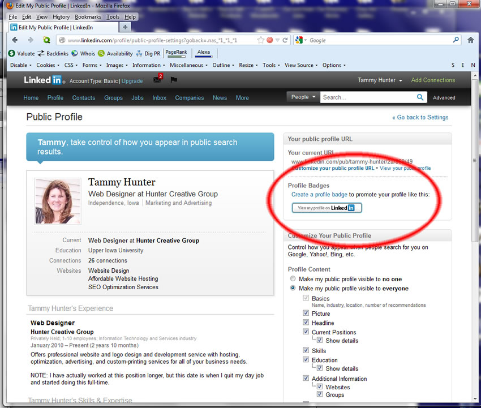Screen dimensions: 481x408
Task: Click the LinkedIn flag notification icon
Action: click(x=173, y=79)
